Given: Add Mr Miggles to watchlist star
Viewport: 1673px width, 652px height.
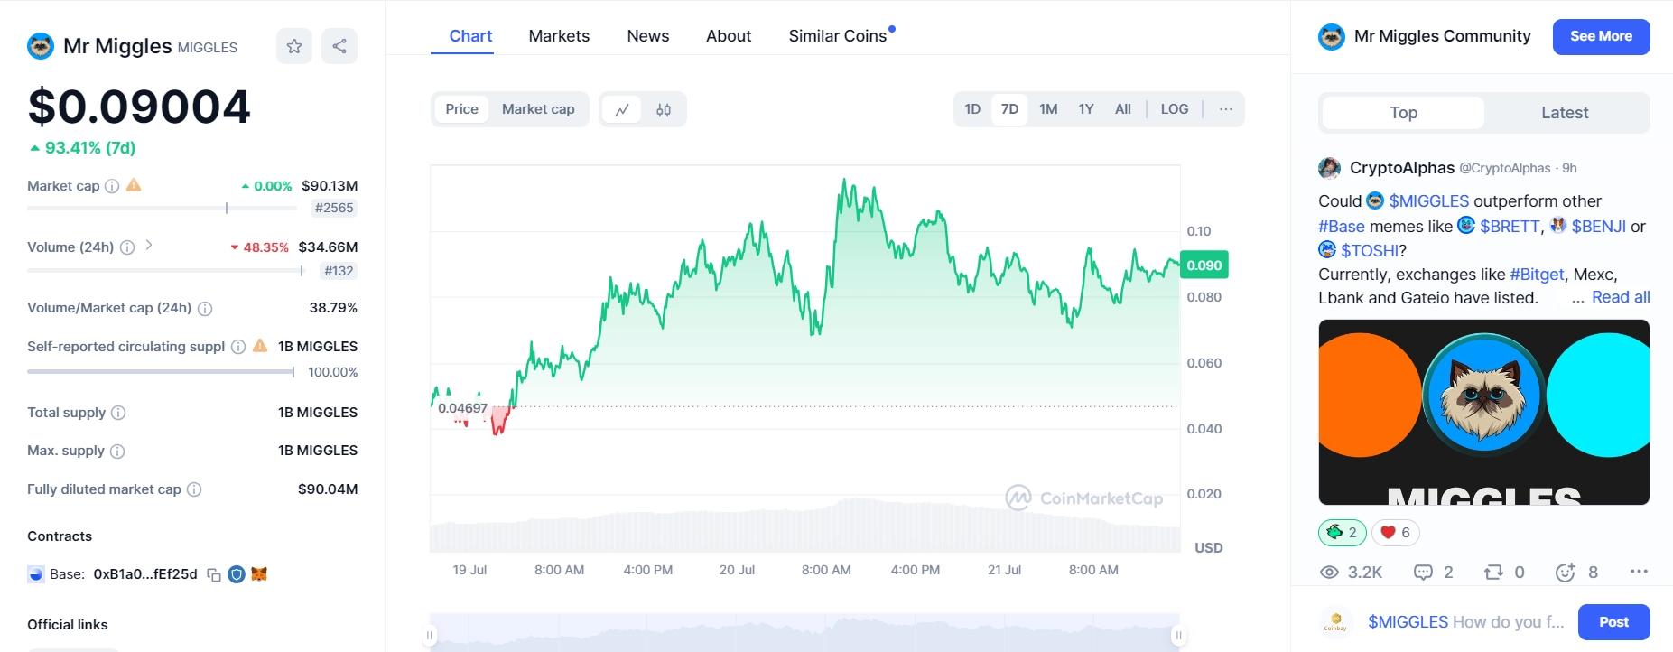Looking at the screenshot, I should coord(294,46).
